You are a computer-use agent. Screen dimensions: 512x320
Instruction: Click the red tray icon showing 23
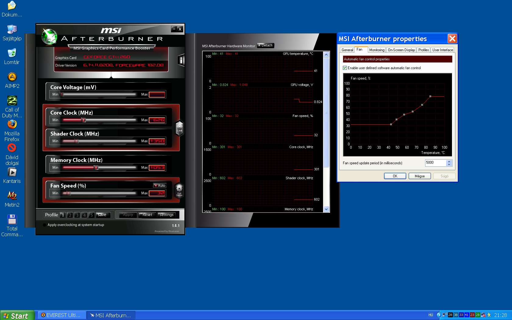[x=472, y=315]
